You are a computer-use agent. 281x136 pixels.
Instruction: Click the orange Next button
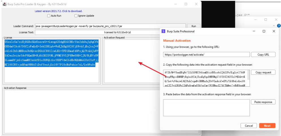click(267, 125)
